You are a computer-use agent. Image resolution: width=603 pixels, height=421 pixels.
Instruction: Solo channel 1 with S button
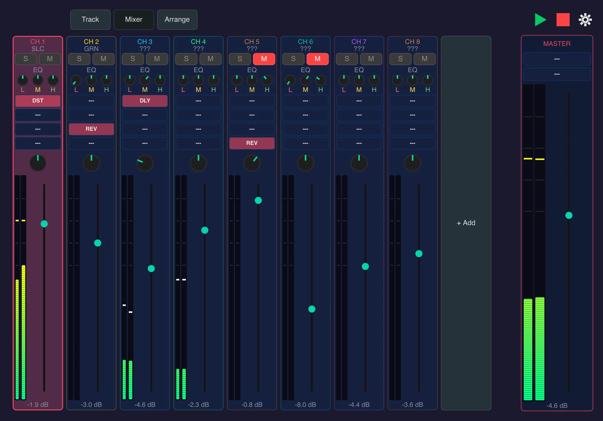point(26,59)
